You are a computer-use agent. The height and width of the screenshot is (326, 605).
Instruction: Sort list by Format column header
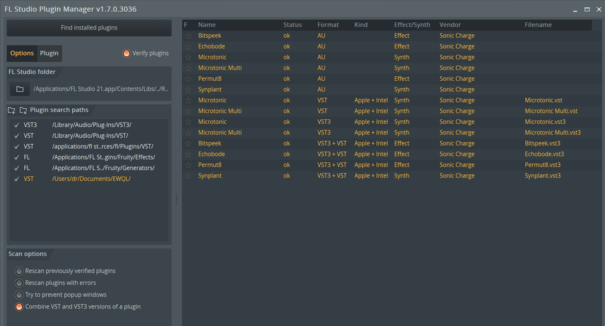[328, 25]
